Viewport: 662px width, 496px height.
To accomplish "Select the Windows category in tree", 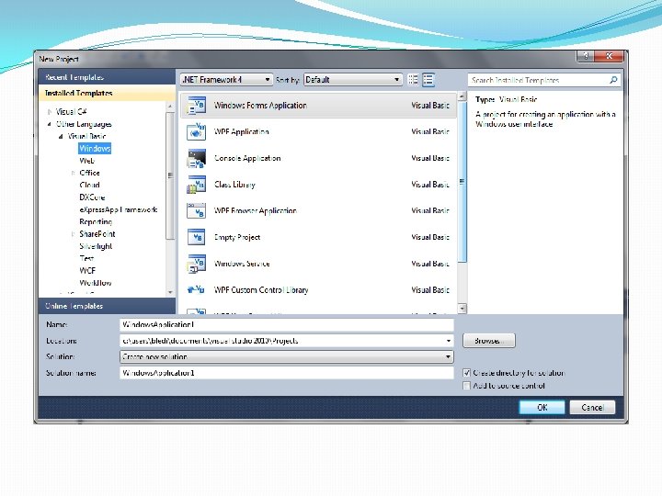I will pos(95,149).
